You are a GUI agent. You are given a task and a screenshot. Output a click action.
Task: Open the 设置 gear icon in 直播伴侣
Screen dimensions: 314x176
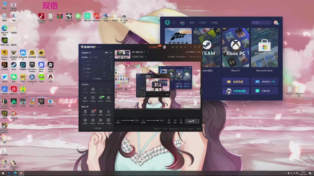pyautogui.click(x=181, y=120)
